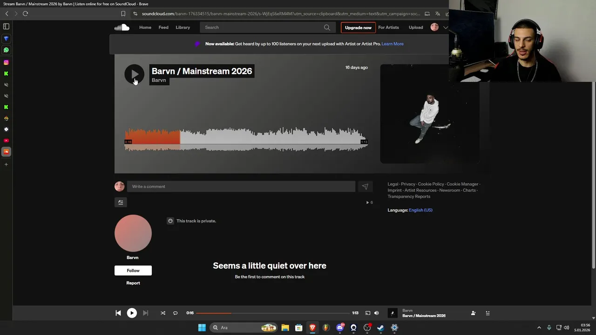Screen dimensions: 596x335
Task: Click the search magnifier icon
Action: pyautogui.click(x=327, y=27)
